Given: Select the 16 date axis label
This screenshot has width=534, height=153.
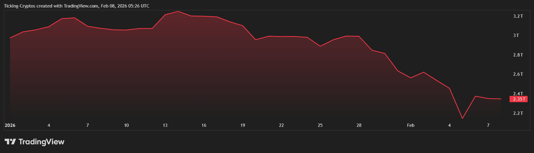Looking at the screenshot, I should click(204, 125).
